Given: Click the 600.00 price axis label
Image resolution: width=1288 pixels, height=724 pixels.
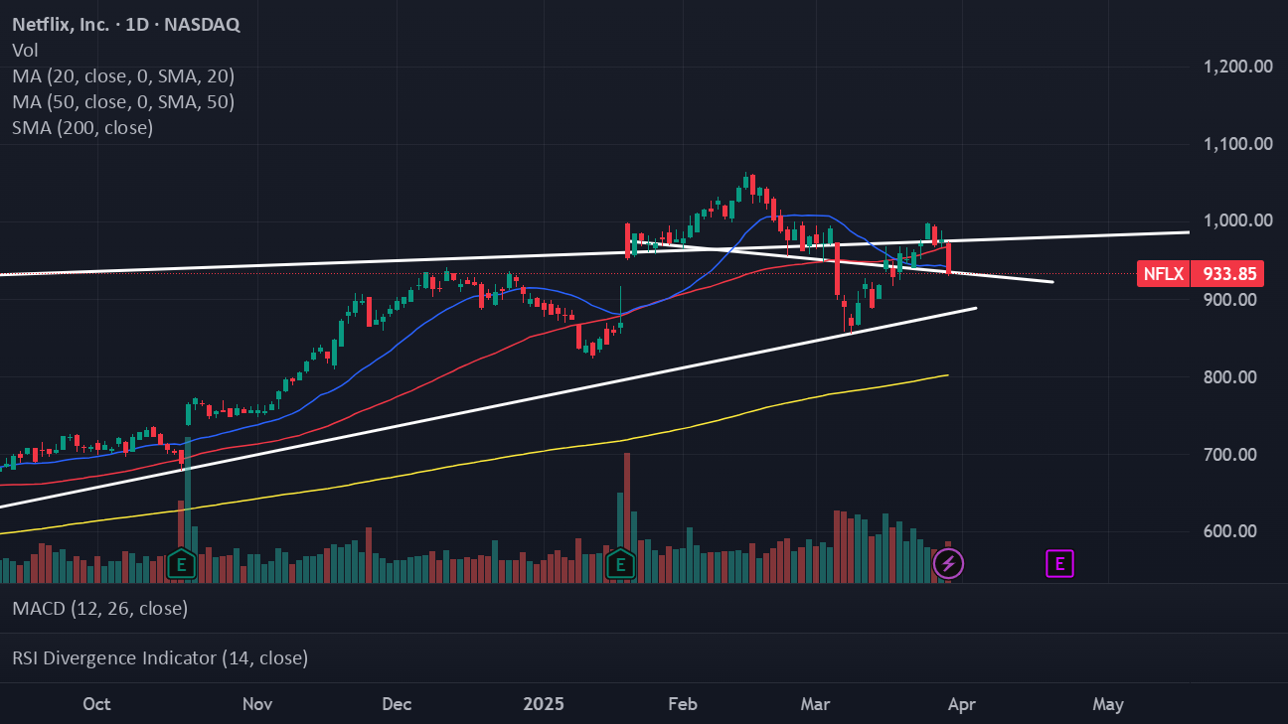Looking at the screenshot, I should point(1230,531).
